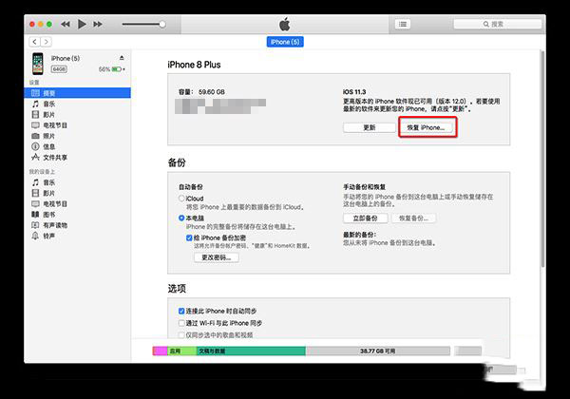Viewport: 570px width, 399px height.
Task: Click the 应用 segment of storage bar
Action: pyautogui.click(x=182, y=351)
